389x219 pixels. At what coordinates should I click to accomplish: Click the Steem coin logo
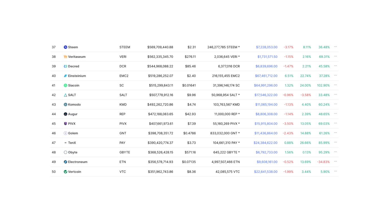[x=65, y=47]
